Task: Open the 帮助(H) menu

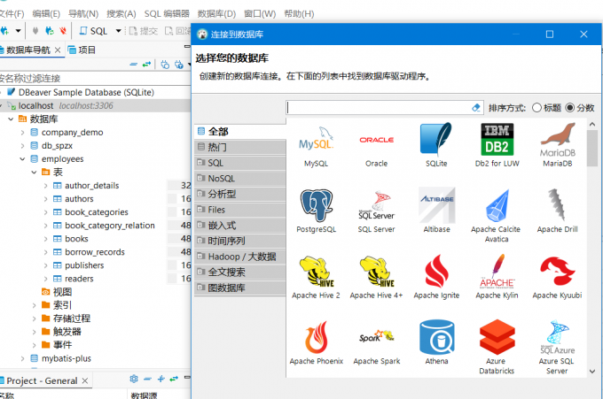Action: pyautogui.click(x=299, y=14)
